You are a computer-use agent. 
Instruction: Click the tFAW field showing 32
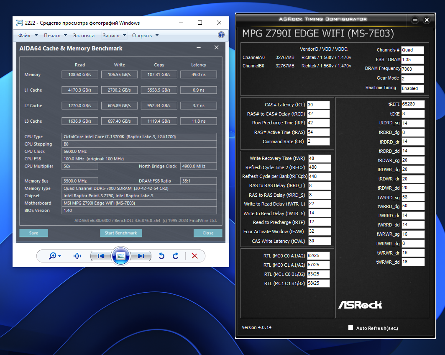[x=320, y=232]
